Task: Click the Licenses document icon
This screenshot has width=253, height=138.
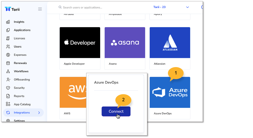Action: (x=8, y=38)
